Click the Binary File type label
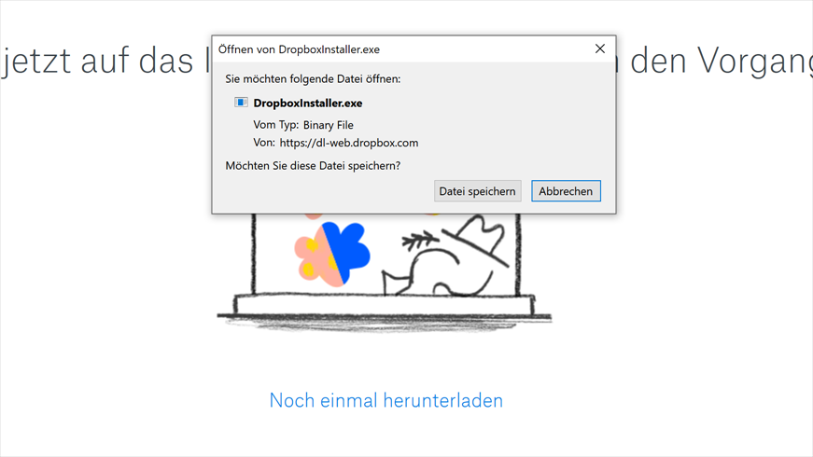The image size is (813, 457). coord(329,125)
